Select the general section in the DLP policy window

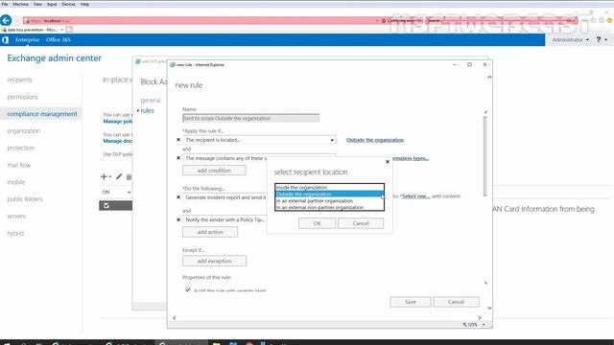tap(151, 100)
